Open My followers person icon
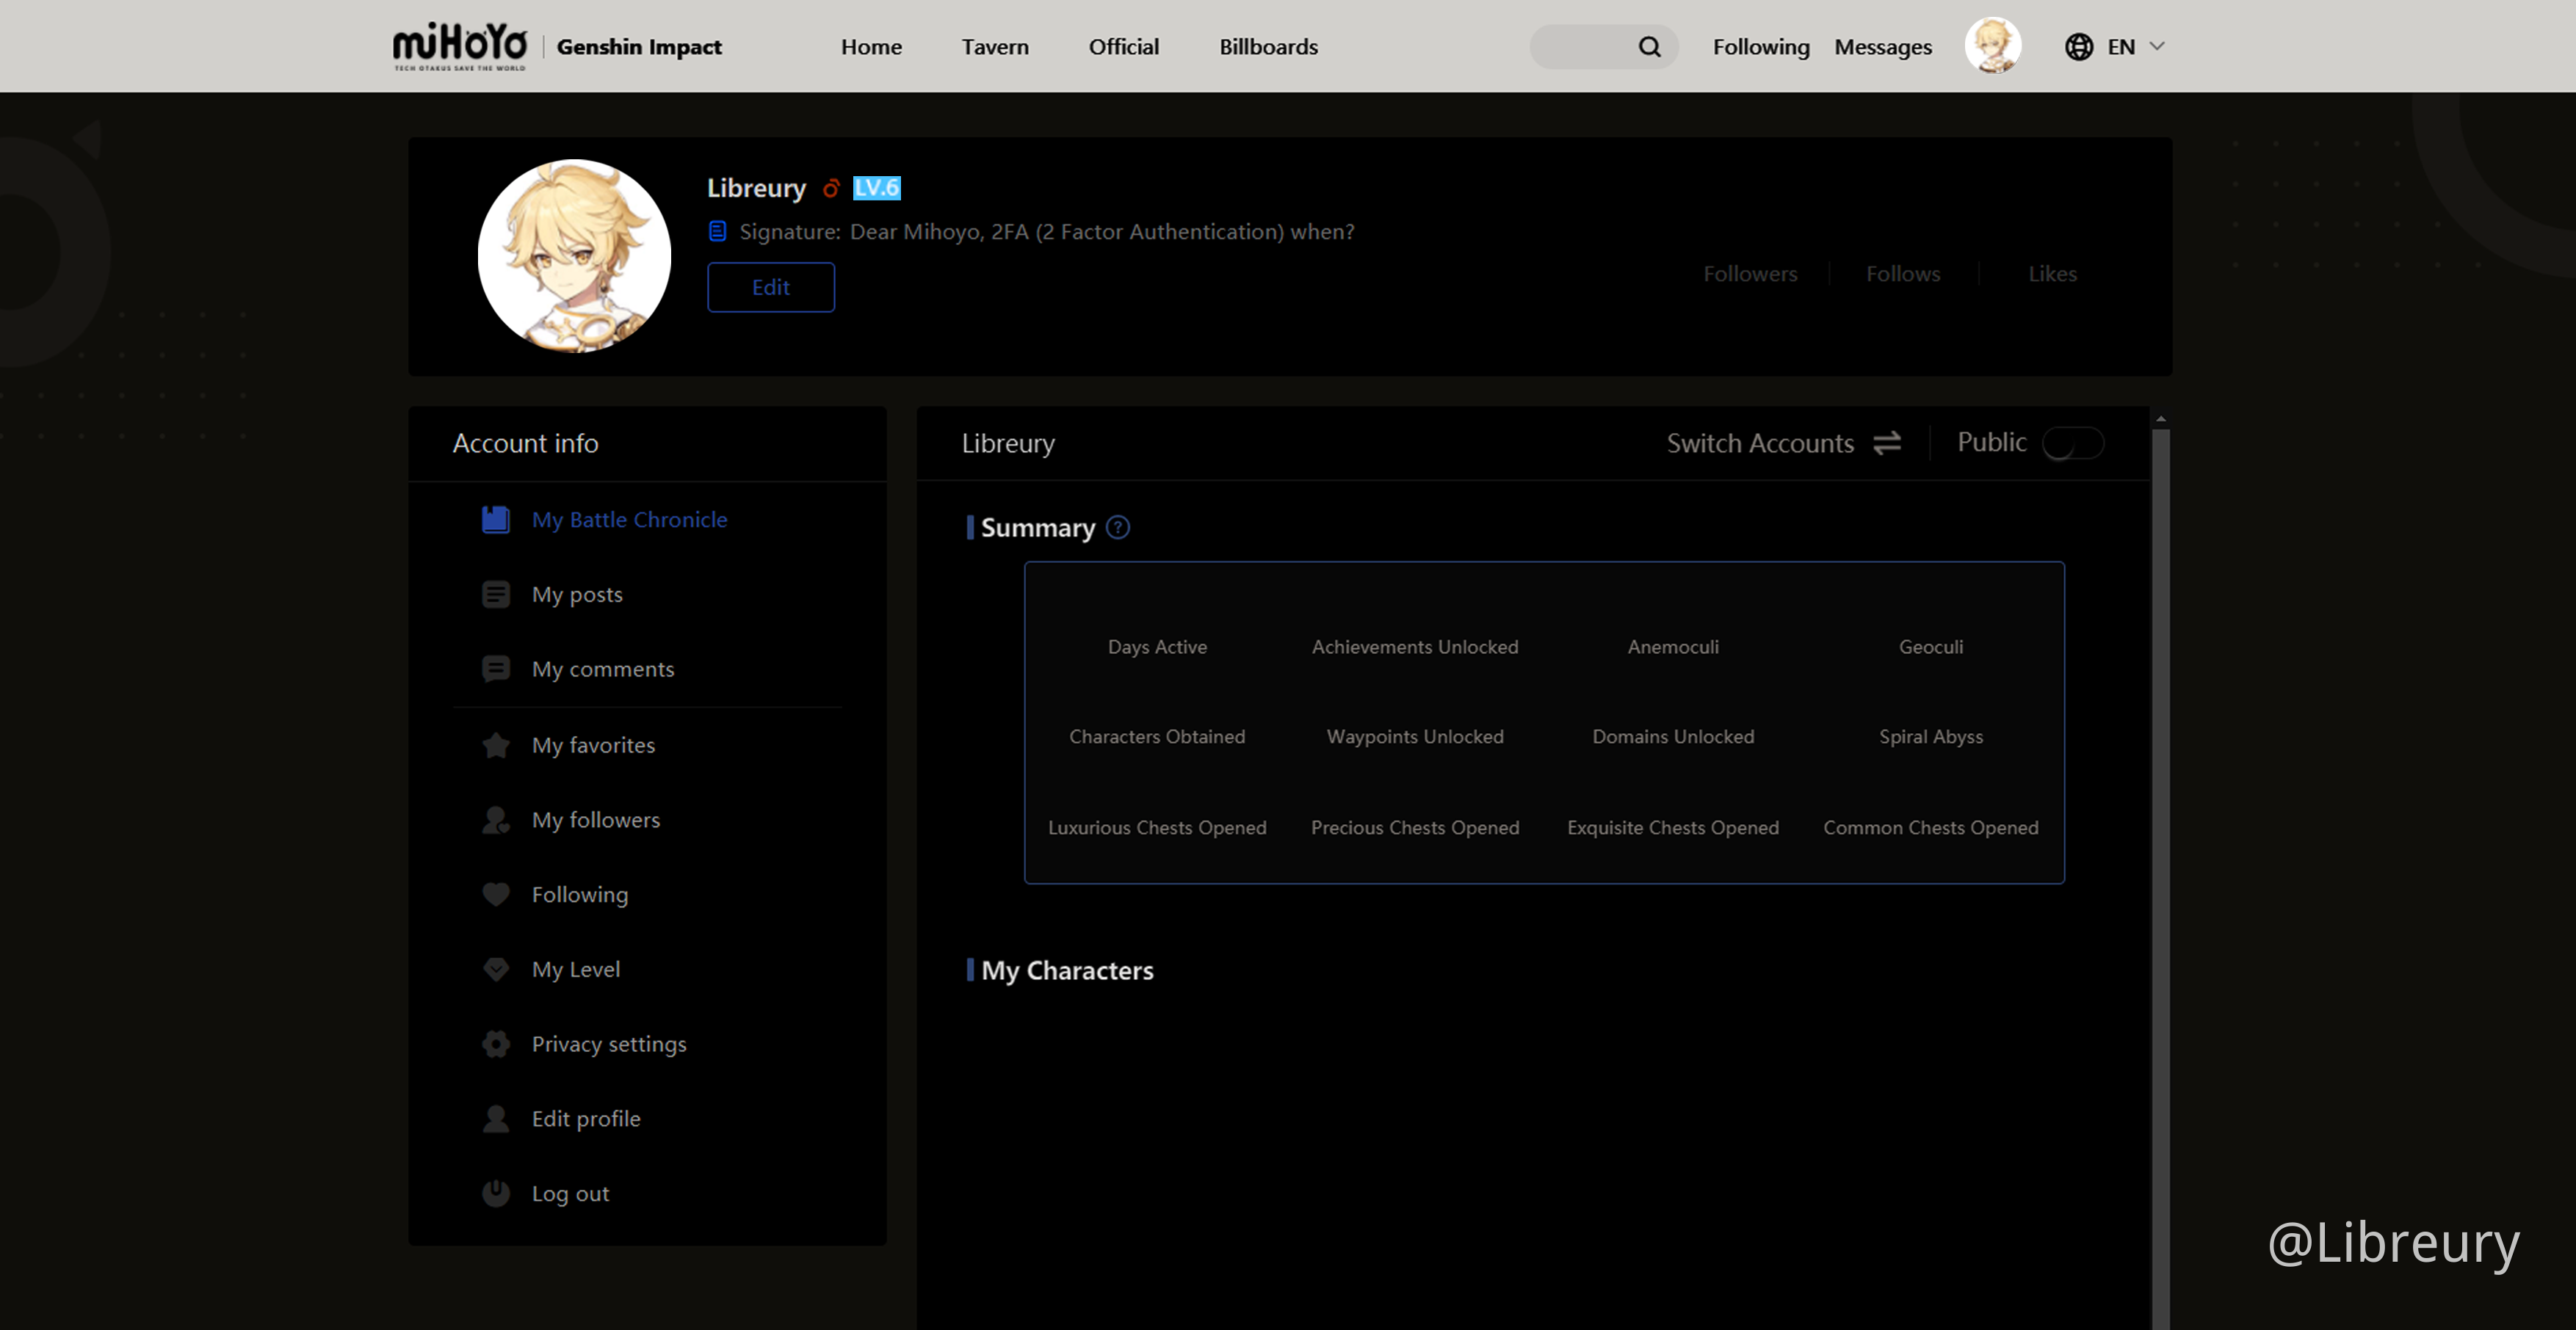This screenshot has height=1330, width=2576. (496, 819)
